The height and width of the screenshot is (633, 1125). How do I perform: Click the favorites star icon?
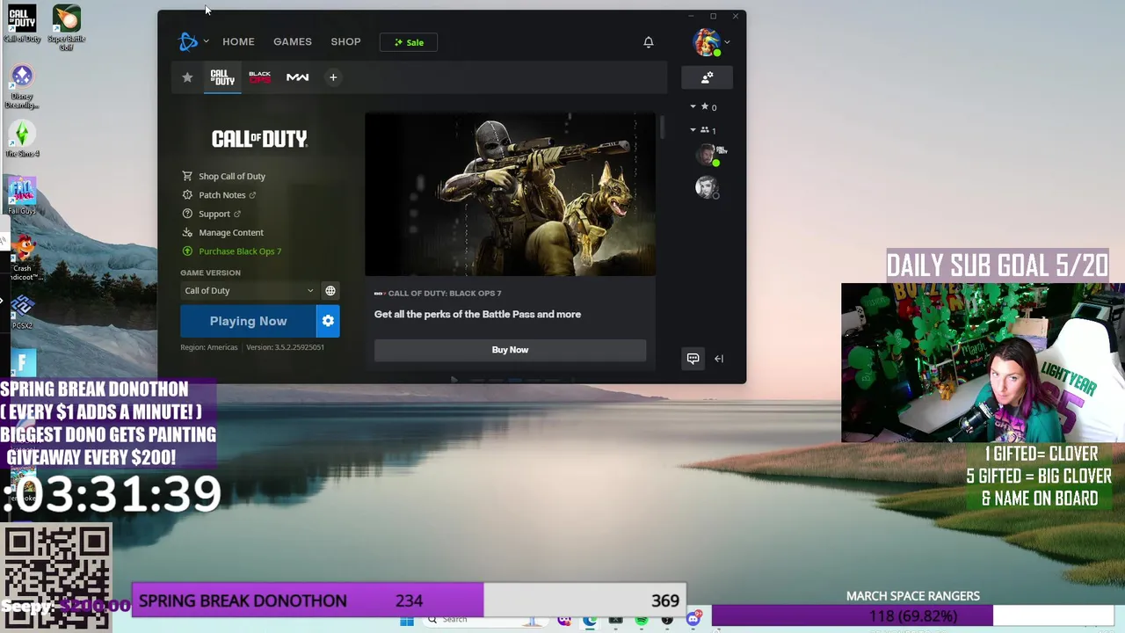click(187, 77)
